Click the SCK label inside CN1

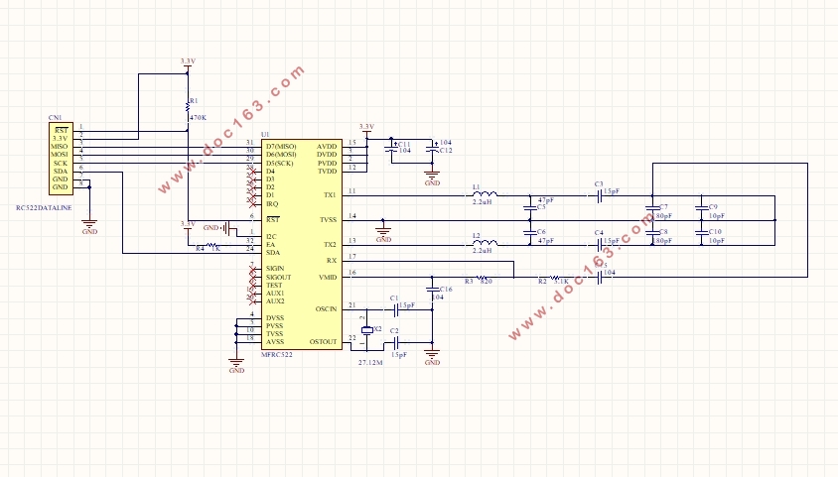click(x=61, y=164)
